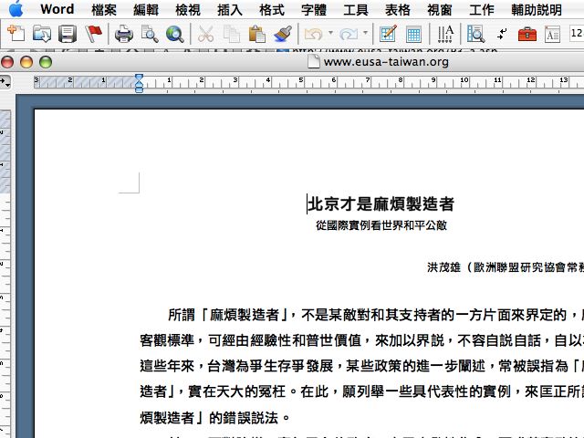
Task: Click the red flag icon
Action: pyautogui.click(x=93, y=34)
